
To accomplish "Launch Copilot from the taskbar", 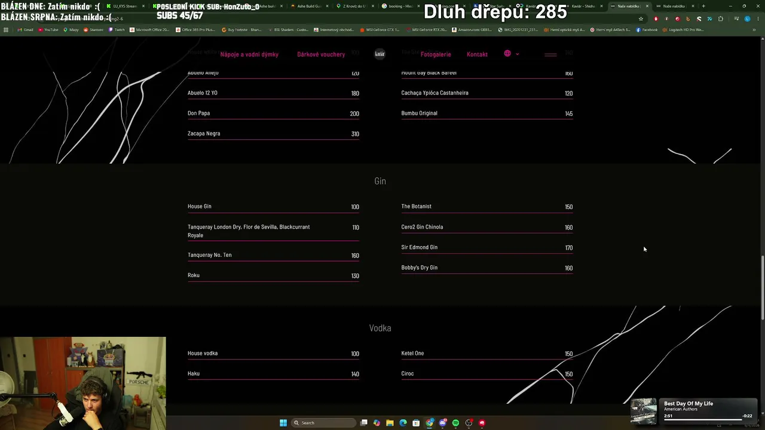I will (x=377, y=423).
